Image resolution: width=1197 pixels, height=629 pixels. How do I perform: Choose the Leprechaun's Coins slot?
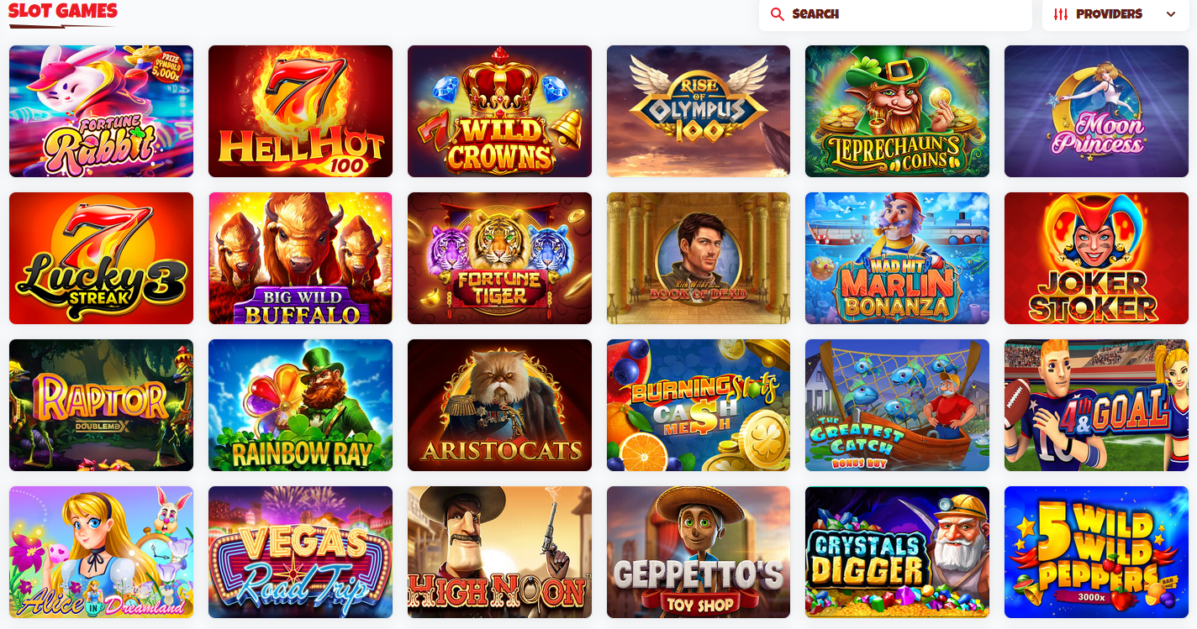(x=897, y=111)
